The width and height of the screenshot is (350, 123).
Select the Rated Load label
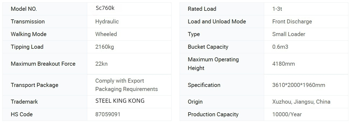pyautogui.click(x=202, y=9)
